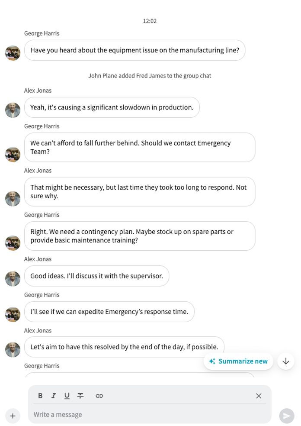Click the sparkle icon on Summarize new
Screen dimensions: 301x426
(212, 361)
